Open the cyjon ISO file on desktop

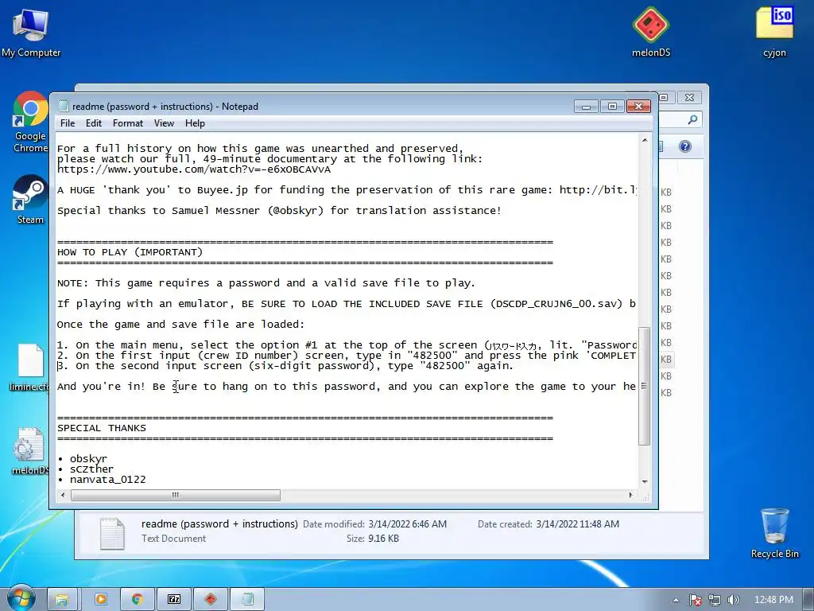tap(774, 32)
